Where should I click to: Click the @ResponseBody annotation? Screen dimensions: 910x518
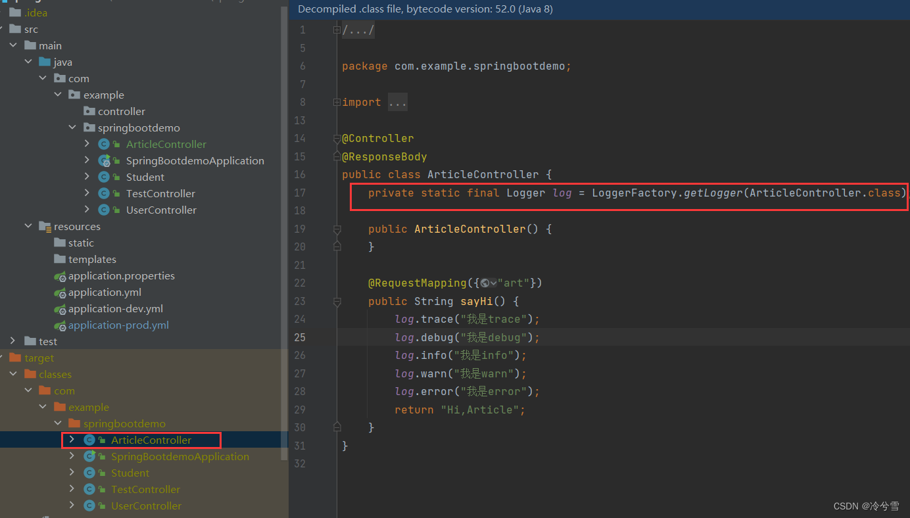tap(385, 156)
